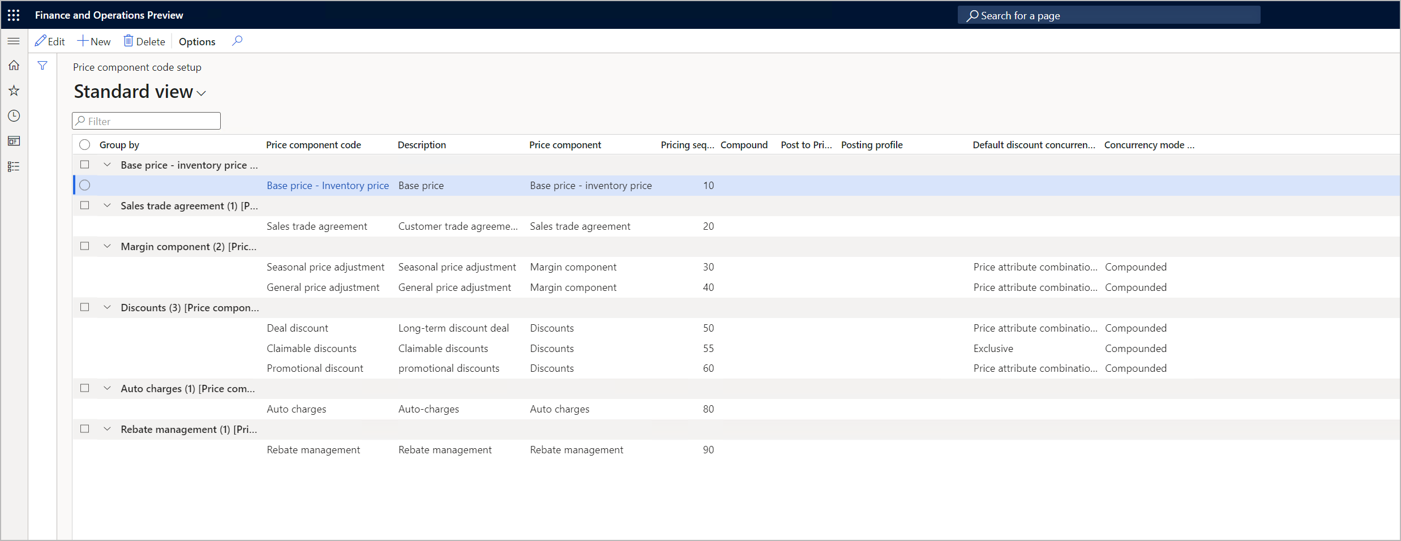
Task: Check the Discounts group checkbox
Action: [x=85, y=307]
